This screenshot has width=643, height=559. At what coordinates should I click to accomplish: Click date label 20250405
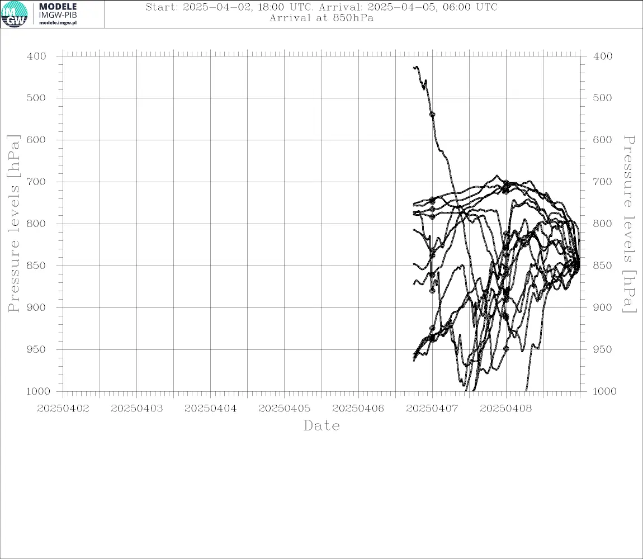click(285, 409)
